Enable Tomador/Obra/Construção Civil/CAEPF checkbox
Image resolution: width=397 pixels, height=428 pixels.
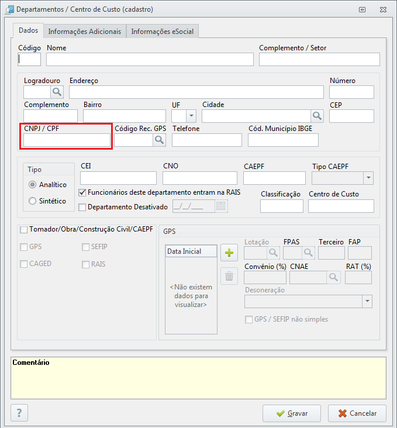24,230
